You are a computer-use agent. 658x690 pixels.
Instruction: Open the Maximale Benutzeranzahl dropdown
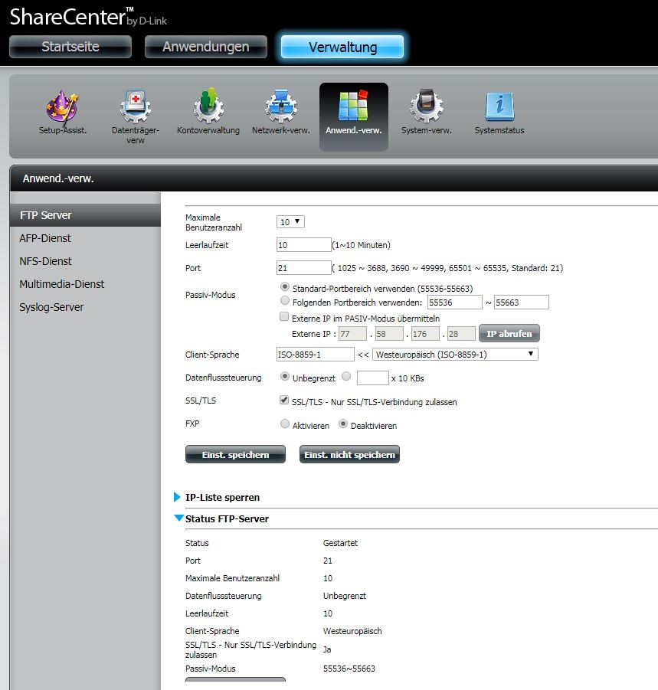click(290, 222)
